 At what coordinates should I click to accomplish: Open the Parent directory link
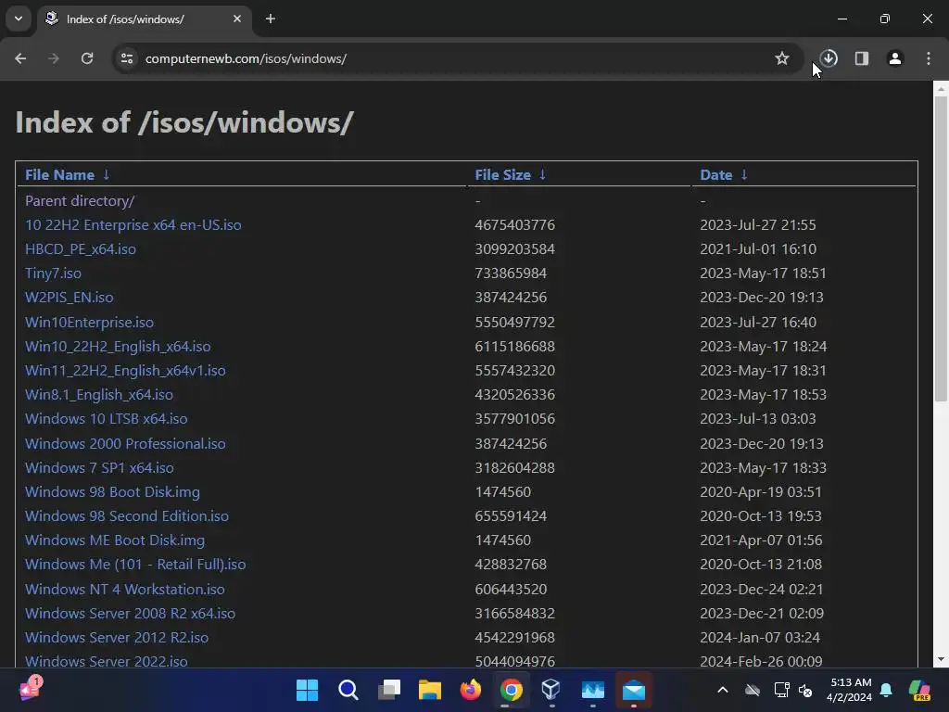(80, 200)
